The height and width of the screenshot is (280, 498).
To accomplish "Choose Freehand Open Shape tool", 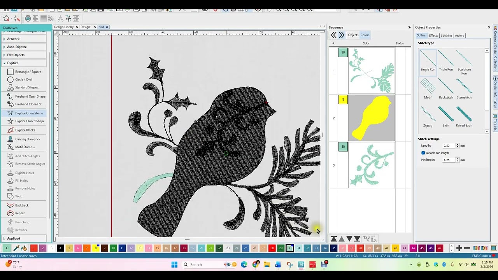I will point(26,96).
